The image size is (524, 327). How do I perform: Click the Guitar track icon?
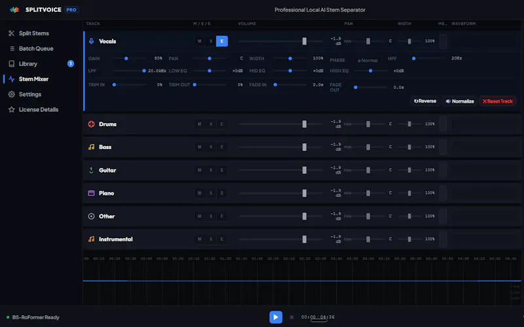91,170
